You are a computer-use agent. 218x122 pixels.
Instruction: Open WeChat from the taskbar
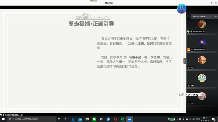click(x=94, y=119)
